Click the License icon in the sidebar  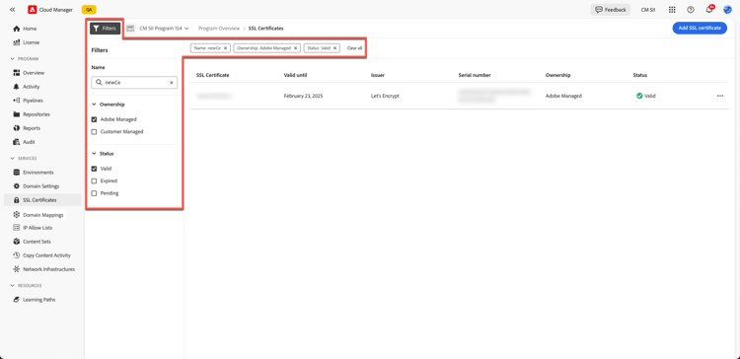point(17,42)
